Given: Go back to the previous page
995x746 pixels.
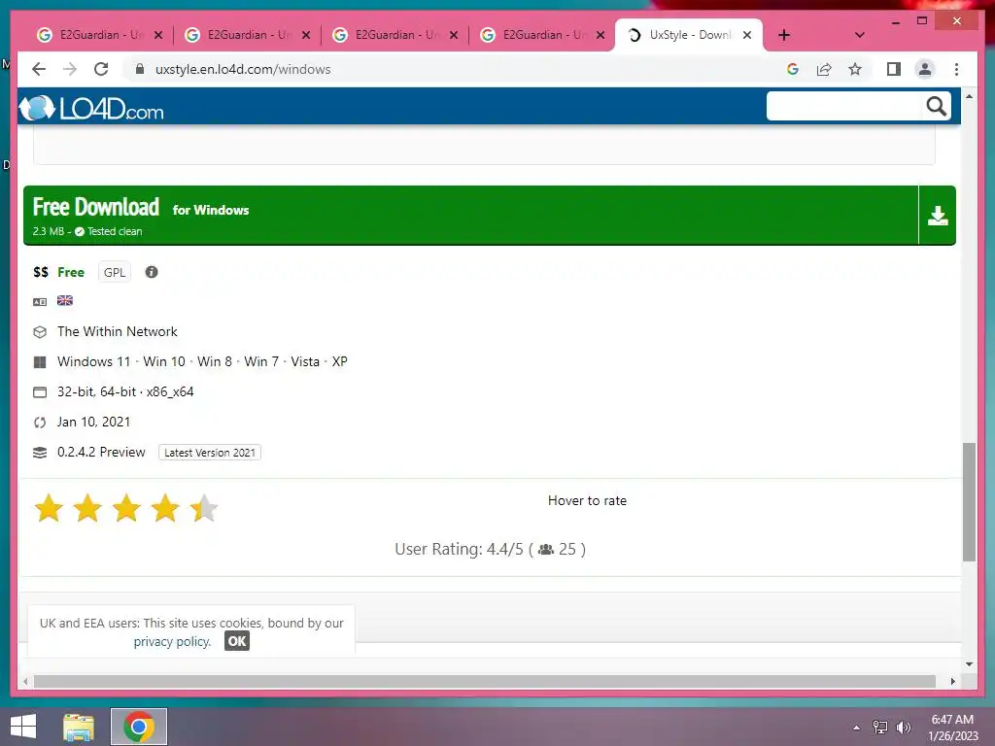Looking at the screenshot, I should [39, 69].
